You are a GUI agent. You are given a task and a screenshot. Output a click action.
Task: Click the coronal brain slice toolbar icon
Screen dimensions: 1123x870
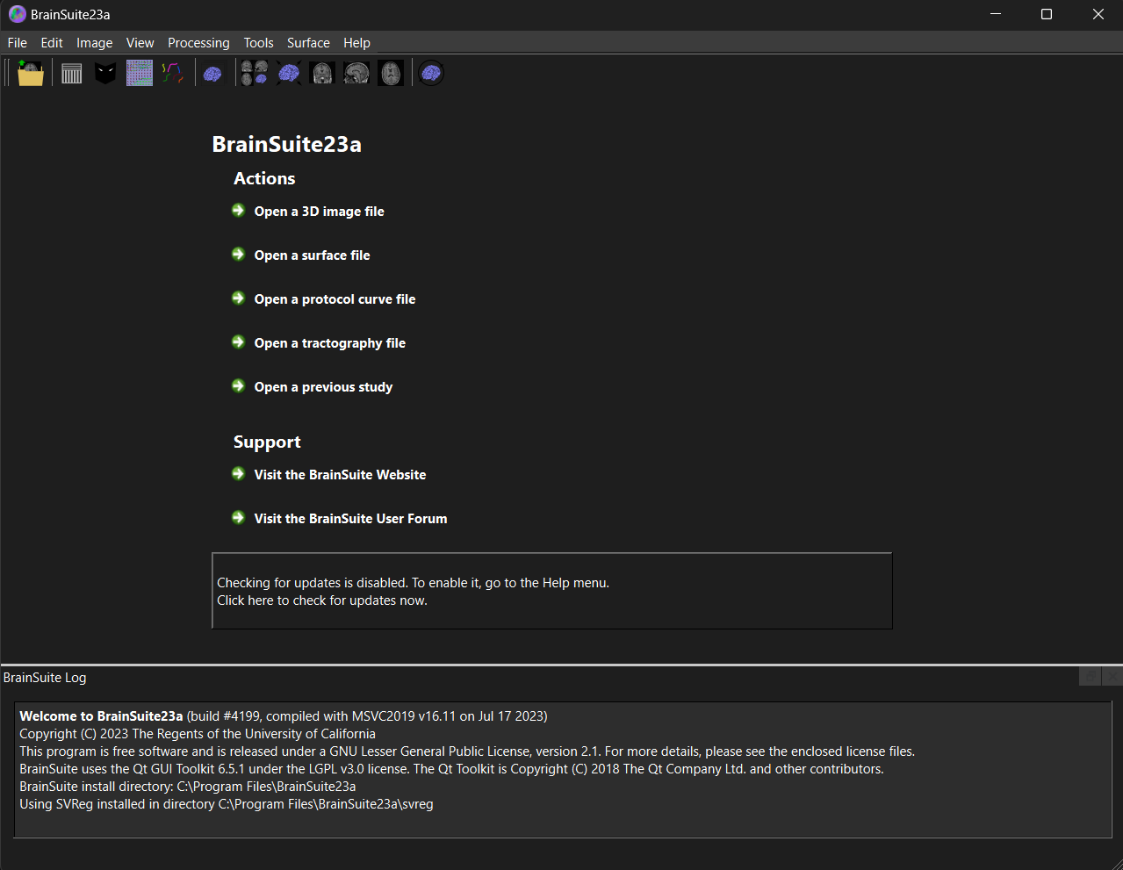(323, 73)
